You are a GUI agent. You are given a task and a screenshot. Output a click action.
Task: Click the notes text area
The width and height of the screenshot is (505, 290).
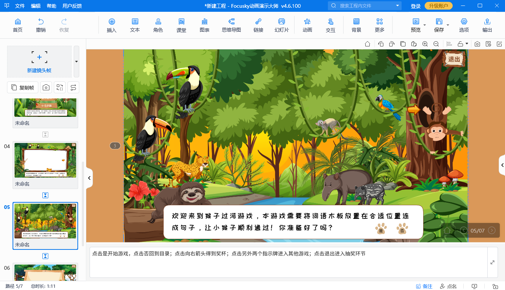point(289,262)
